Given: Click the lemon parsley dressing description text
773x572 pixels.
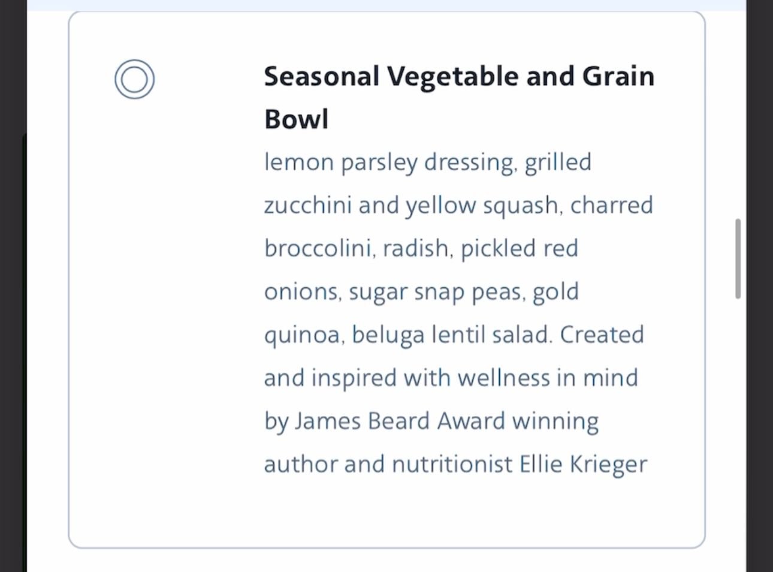Looking at the screenshot, I should pos(427,162).
